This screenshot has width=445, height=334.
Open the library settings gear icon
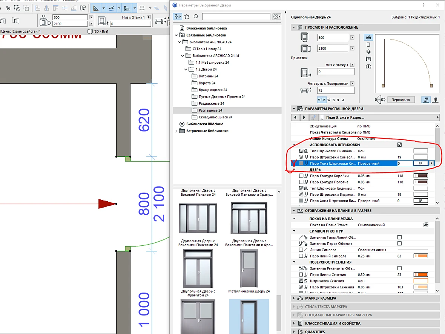tap(276, 17)
